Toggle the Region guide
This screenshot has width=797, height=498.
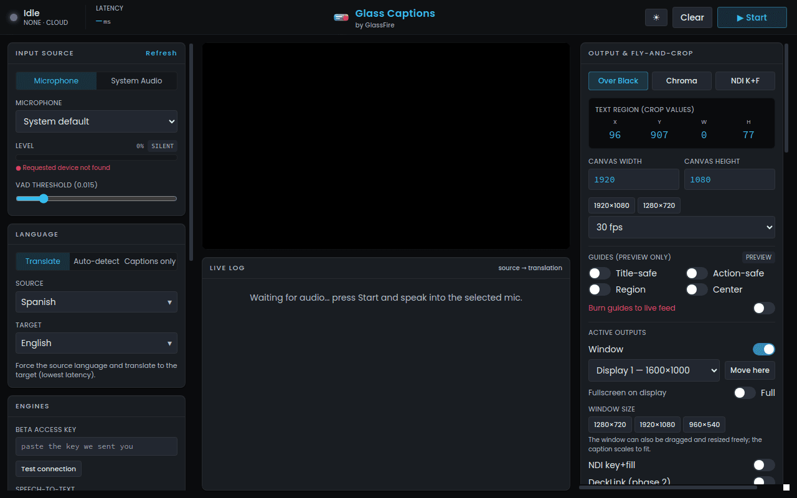600,289
